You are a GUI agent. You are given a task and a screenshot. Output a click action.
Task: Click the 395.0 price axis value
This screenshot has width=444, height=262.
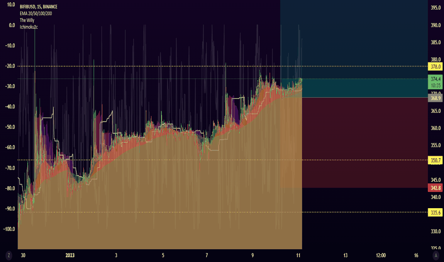(436, 8)
